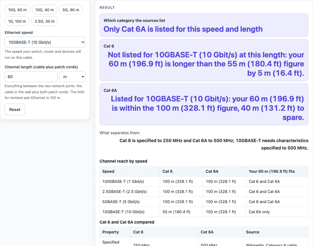
Task: Open the Ethernet speed dropdown
Action: click(x=45, y=42)
